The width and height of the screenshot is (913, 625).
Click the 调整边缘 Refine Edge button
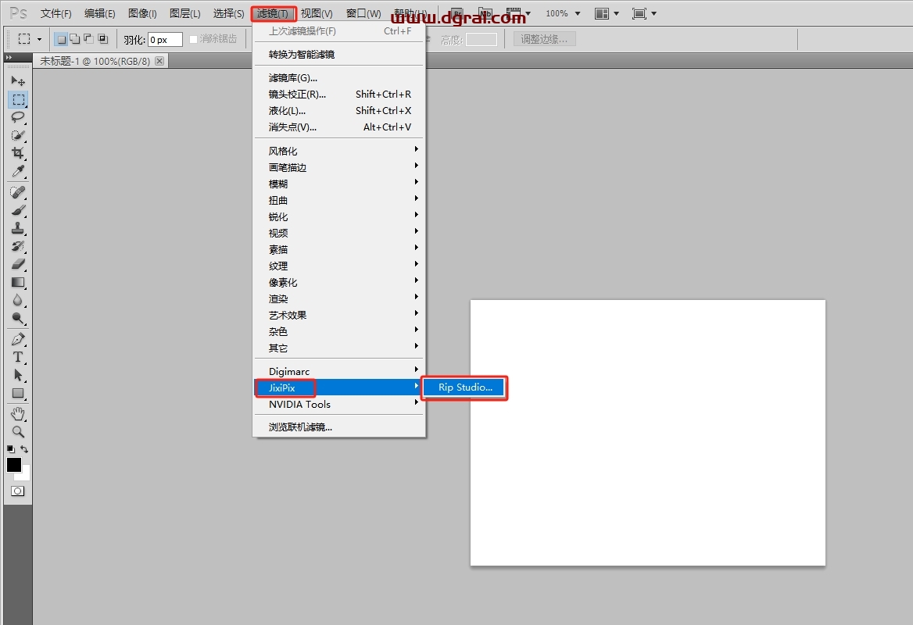tap(544, 39)
